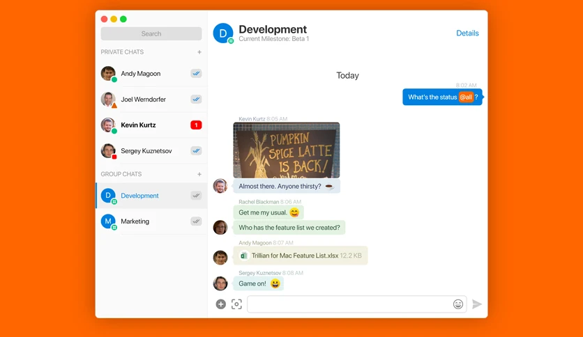Screen dimensions: 583x337
Task: Open the emoji picker smiley icon
Action: click(x=458, y=304)
